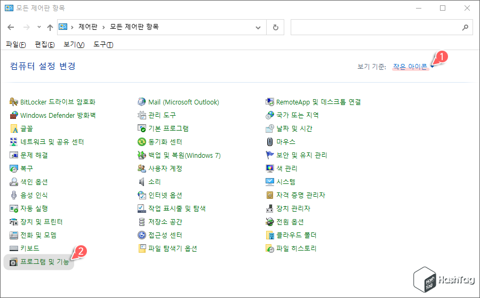Open 전화 및 모뎀 icon
480x298 pixels.
[14, 235]
